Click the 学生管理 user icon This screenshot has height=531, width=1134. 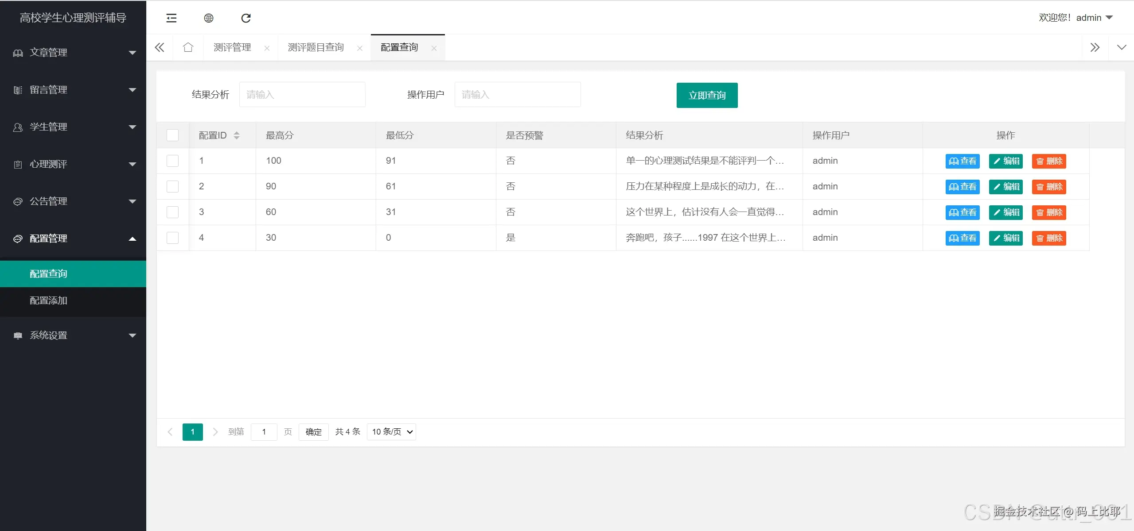coord(18,127)
